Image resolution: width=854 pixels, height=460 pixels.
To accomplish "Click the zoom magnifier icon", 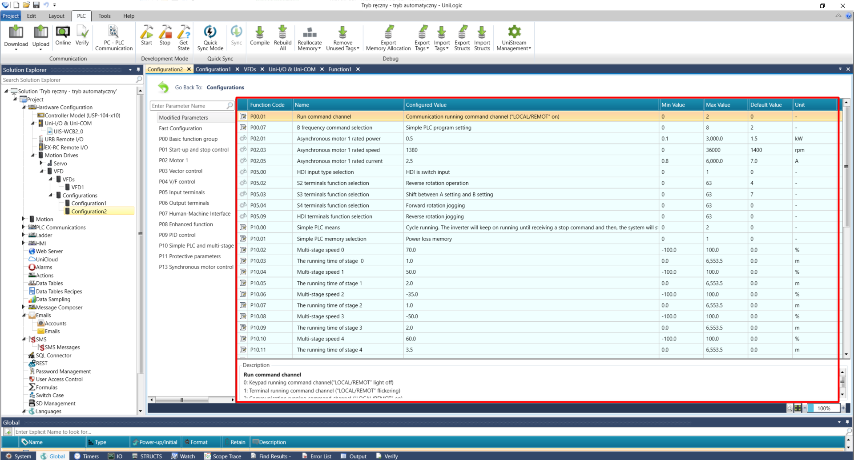I will (790, 408).
